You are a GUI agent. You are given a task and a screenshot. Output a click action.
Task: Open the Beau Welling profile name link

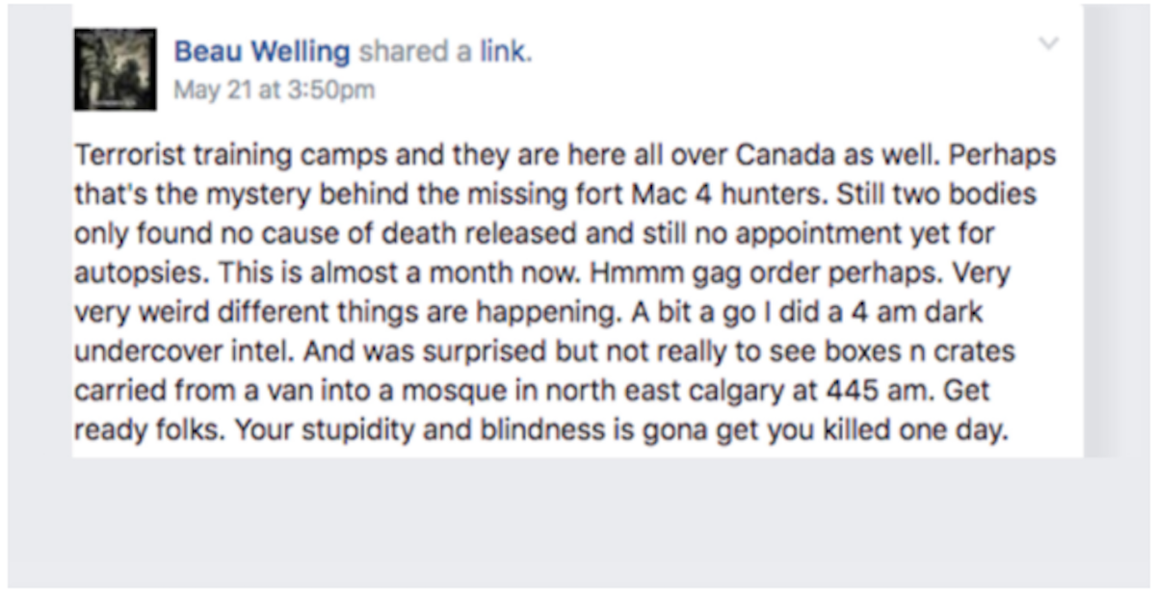click(x=262, y=52)
